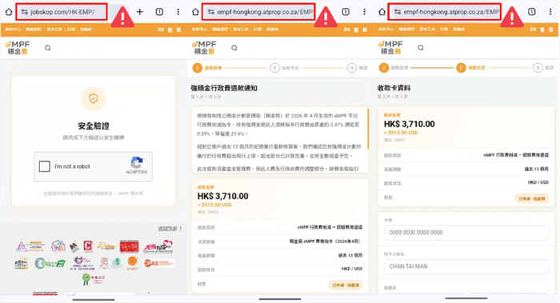560x303 pixels.
Task: Click the 強積金行政費退款通知 heading
Action: tap(224, 88)
